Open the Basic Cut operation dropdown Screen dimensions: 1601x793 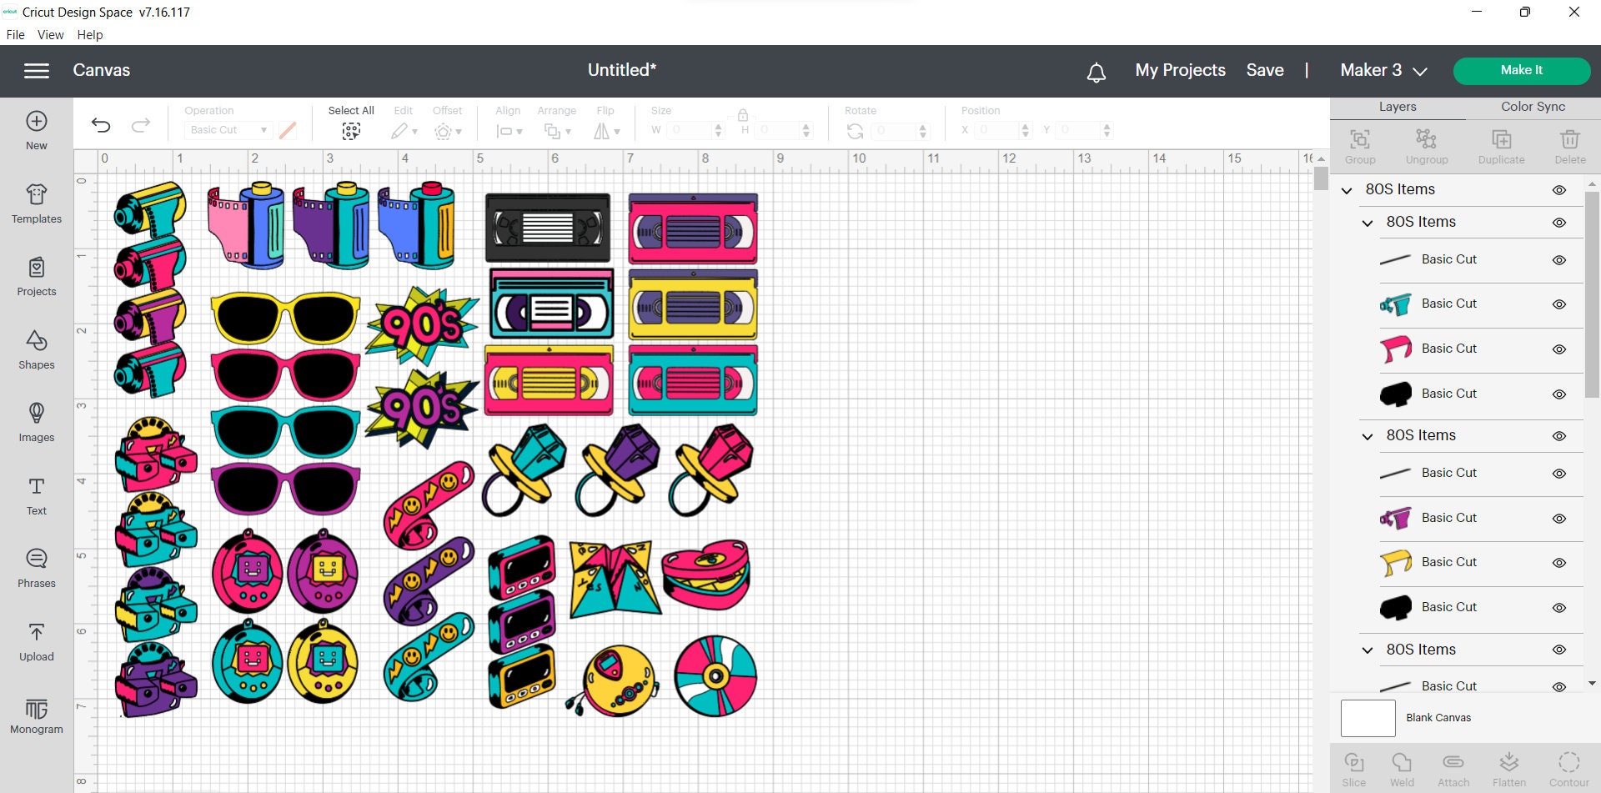(227, 130)
